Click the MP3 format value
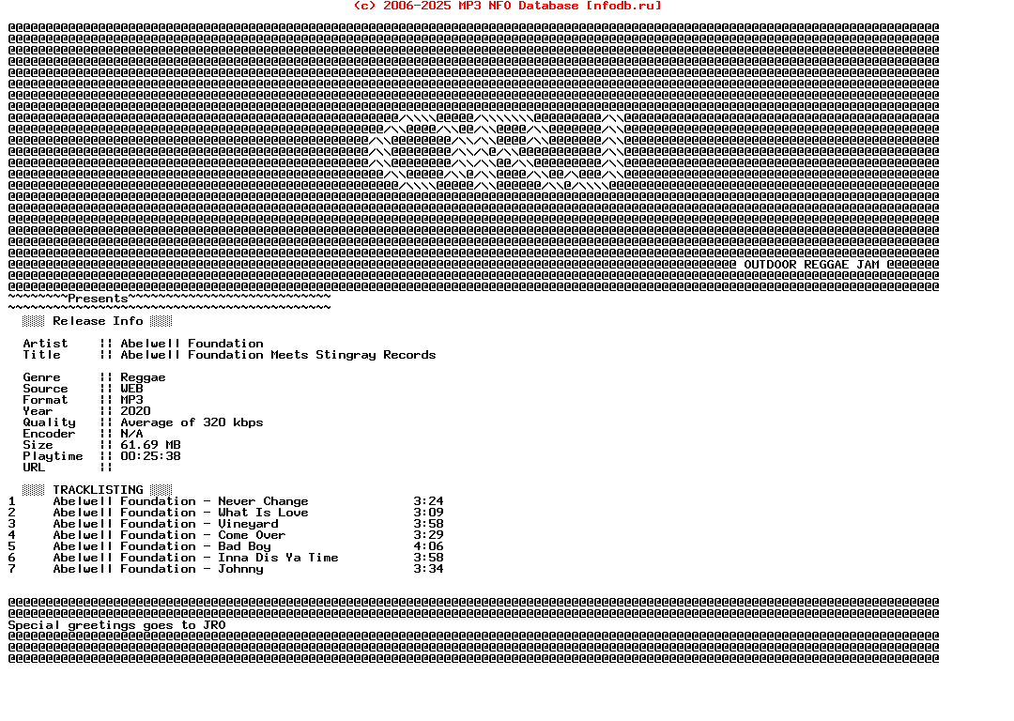This screenshot has width=1014, height=721. click(x=131, y=400)
